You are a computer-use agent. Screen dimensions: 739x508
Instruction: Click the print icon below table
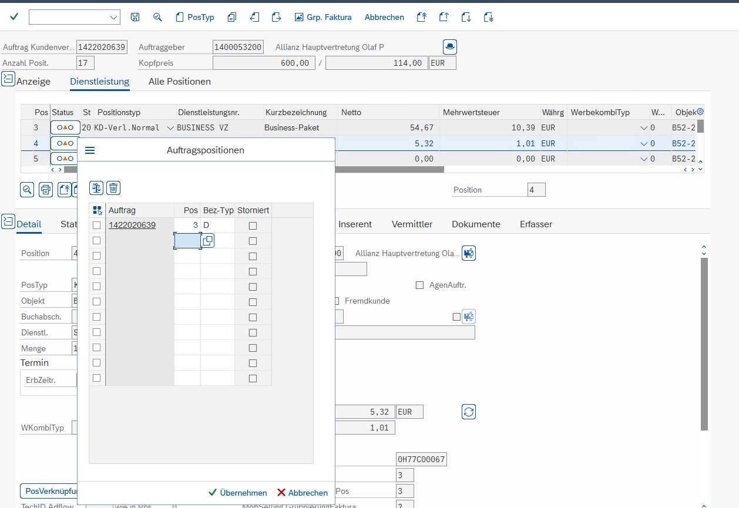tap(46, 190)
